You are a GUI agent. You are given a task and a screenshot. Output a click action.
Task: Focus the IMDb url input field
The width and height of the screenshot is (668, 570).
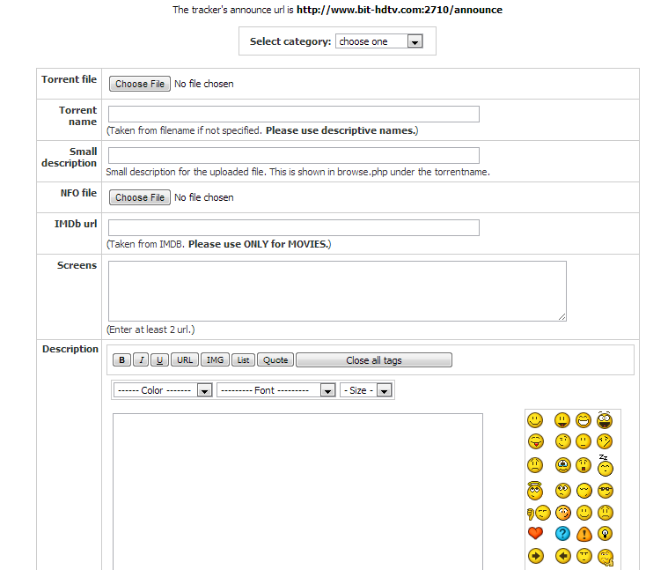[x=294, y=227]
